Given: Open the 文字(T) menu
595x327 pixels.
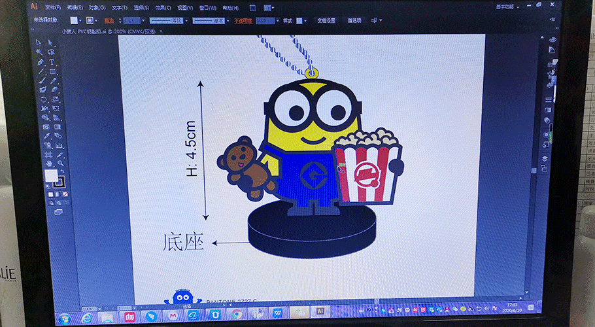Looking at the screenshot, I should (x=120, y=8).
